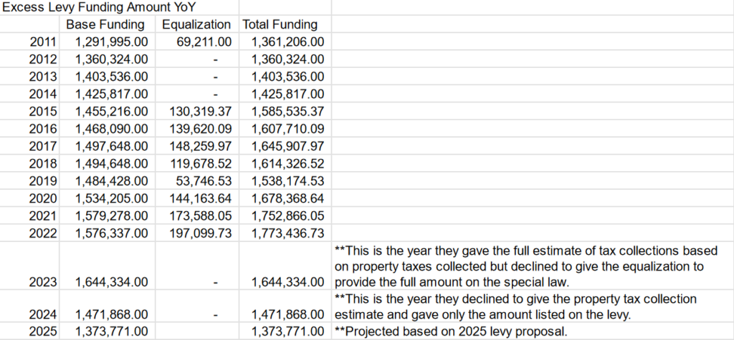Select the year 2014 cell
The height and width of the screenshot is (340, 734).
click(44, 94)
